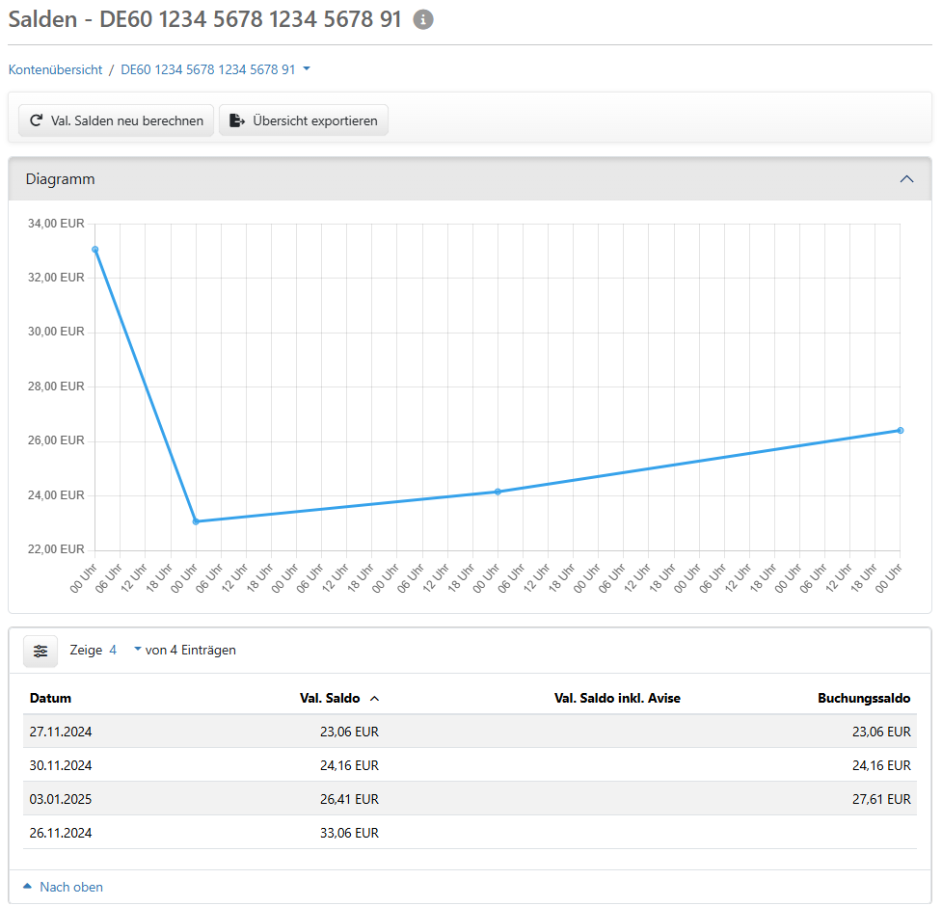Click Val. Salden neu berechnen button
The height and width of the screenshot is (906, 942).
click(x=117, y=120)
